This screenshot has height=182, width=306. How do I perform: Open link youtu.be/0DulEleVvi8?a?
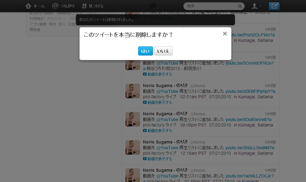(248, 120)
